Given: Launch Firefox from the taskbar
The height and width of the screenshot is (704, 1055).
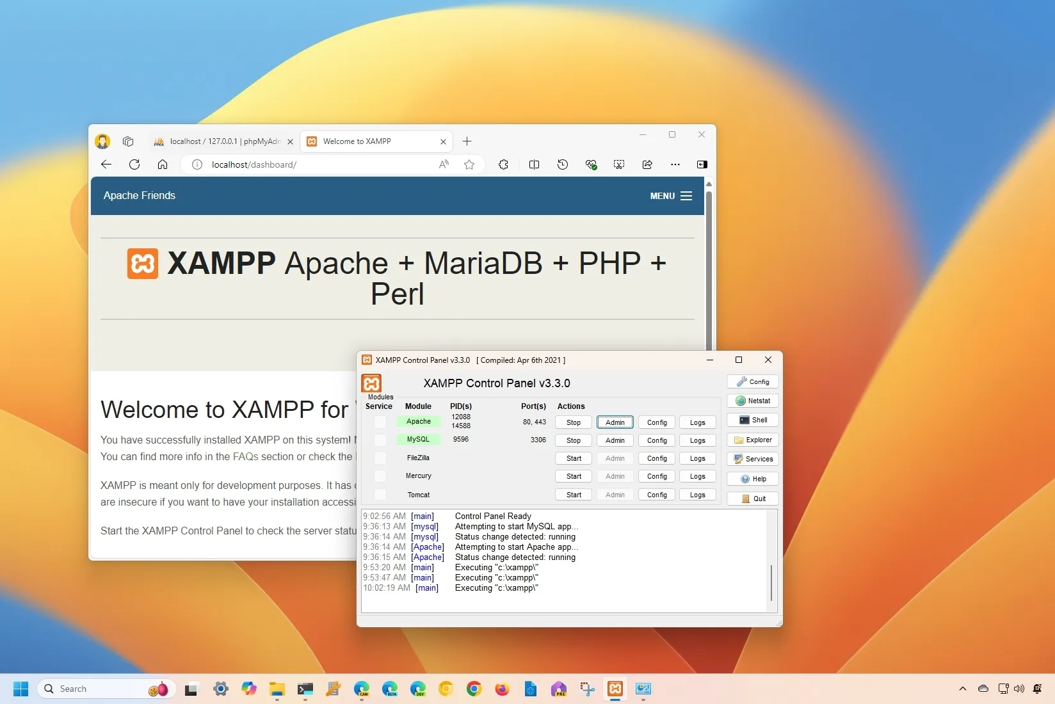Looking at the screenshot, I should 502,689.
